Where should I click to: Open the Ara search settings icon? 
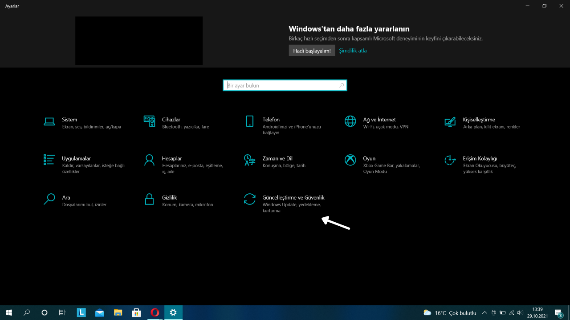tap(49, 199)
